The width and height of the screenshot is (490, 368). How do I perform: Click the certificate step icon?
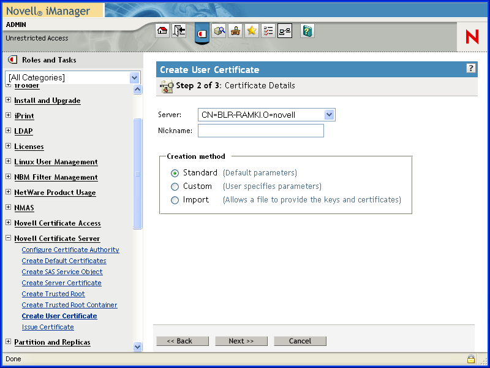click(x=167, y=86)
